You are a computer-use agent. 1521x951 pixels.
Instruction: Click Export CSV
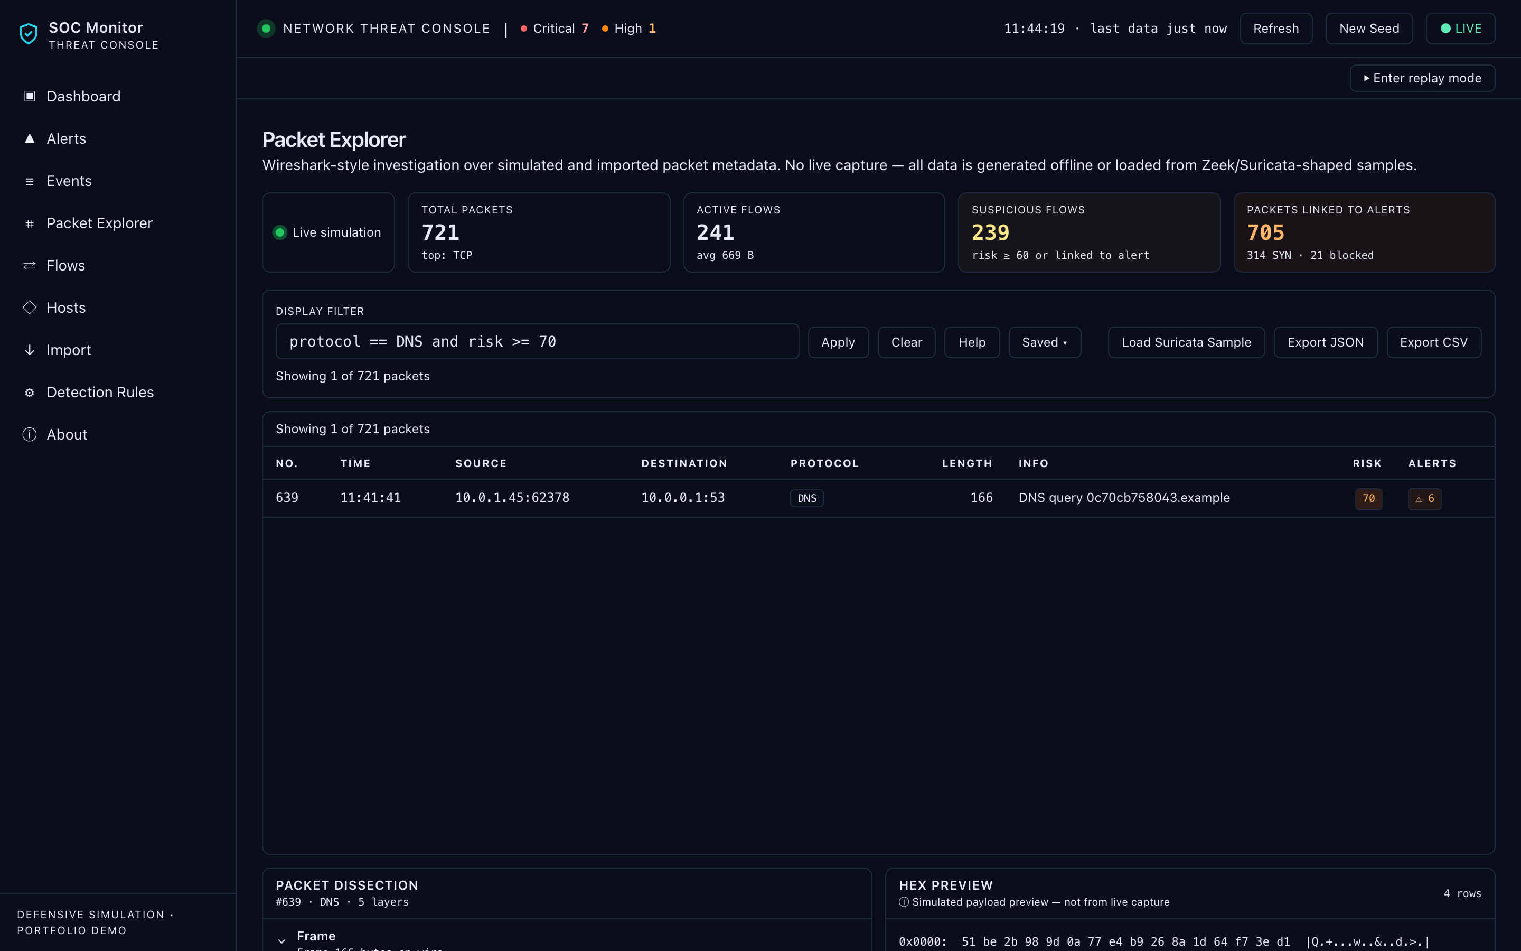(1434, 342)
